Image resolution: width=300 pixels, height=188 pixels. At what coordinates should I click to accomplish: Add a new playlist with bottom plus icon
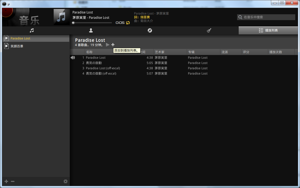pyautogui.click(x=6, y=181)
